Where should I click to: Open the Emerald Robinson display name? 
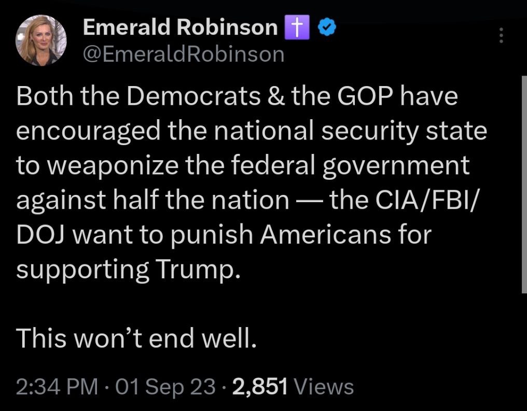180,28
